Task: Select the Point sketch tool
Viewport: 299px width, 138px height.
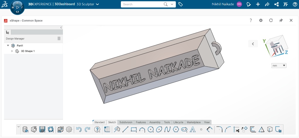Action: click(201, 129)
